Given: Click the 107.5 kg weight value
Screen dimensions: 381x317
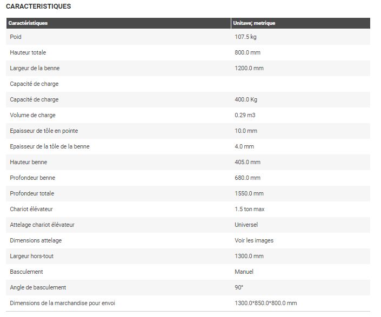Looking at the screenshot, I should 245,37.
